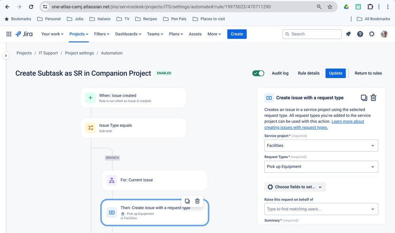Select the When: Issue created trigger card

133,98
